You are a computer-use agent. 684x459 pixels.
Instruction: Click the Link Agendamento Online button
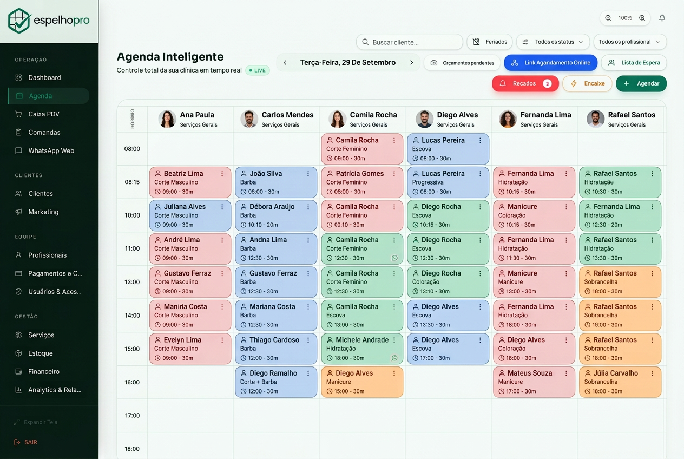pos(551,63)
